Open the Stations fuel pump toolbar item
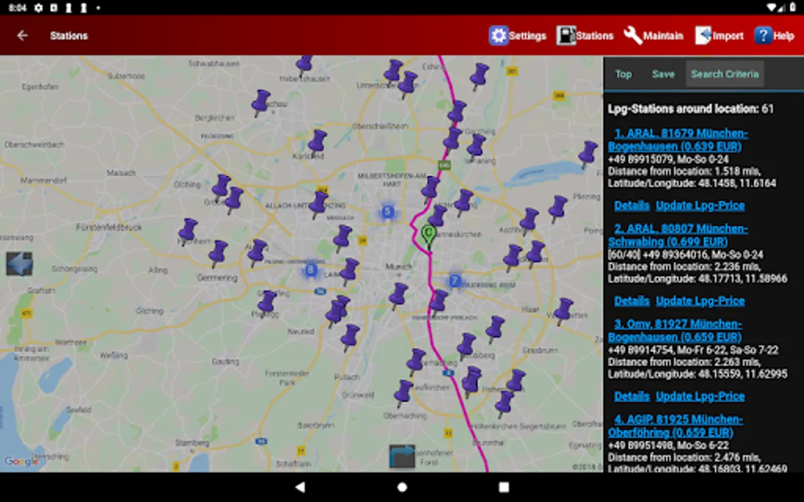The height and width of the screenshot is (502, 804). pos(585,36)
